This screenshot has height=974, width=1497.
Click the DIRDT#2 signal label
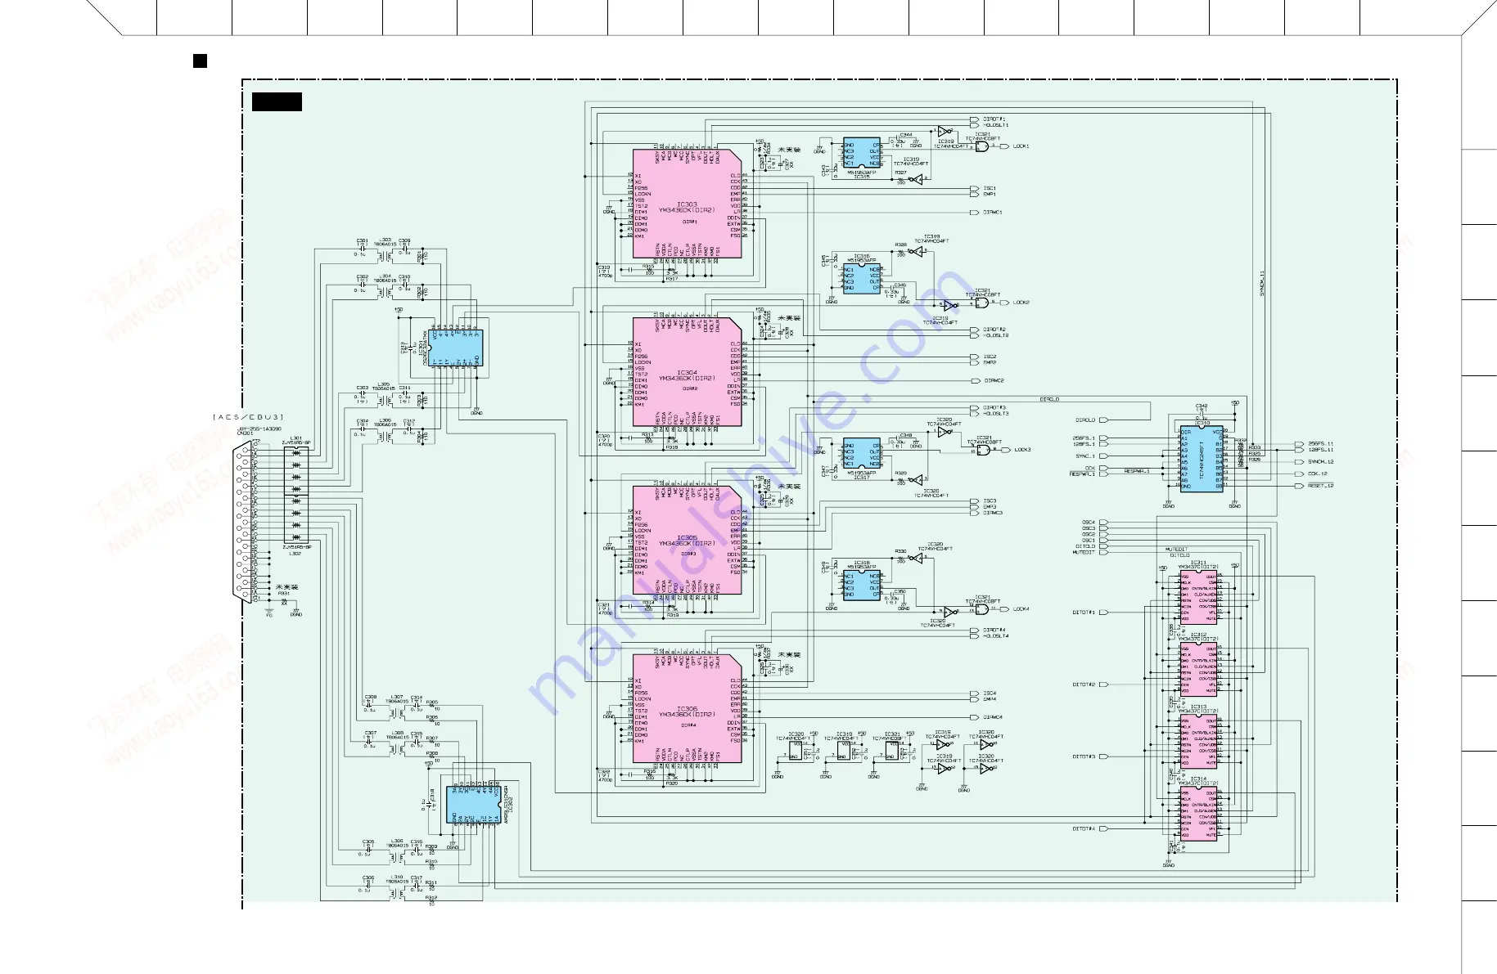(994, 330)
